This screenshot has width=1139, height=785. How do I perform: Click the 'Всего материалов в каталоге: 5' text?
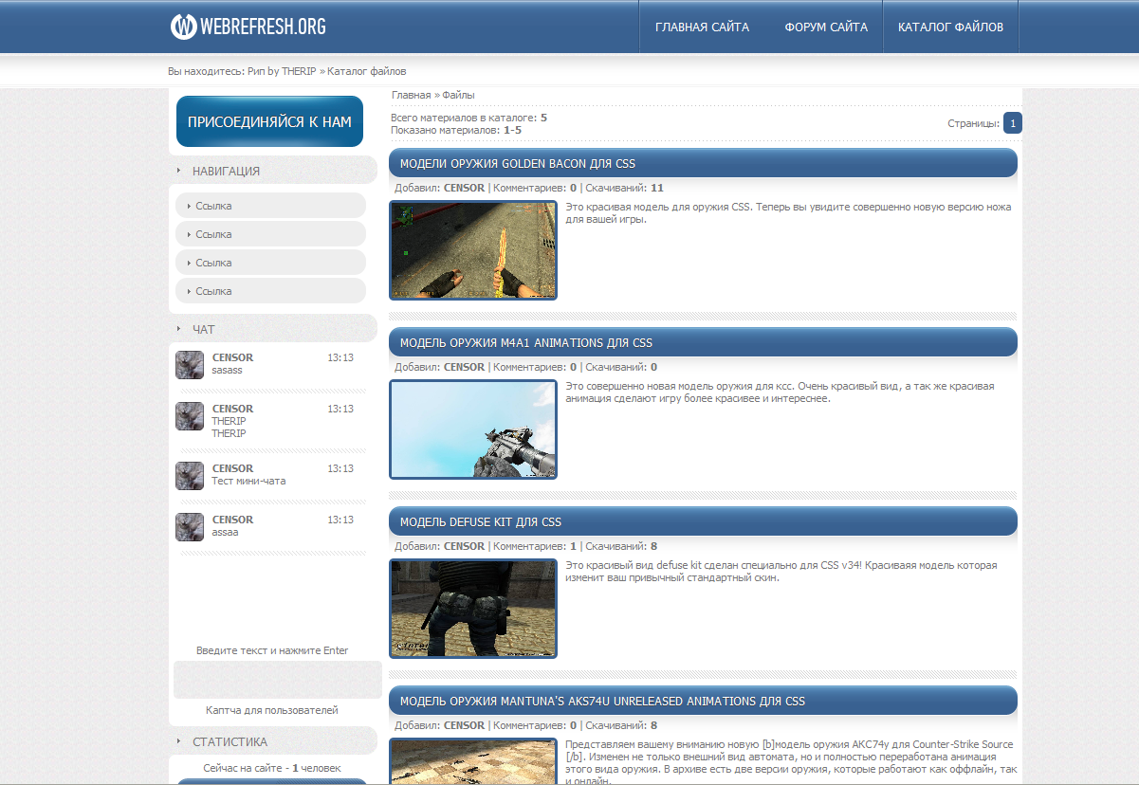[468, 118]
